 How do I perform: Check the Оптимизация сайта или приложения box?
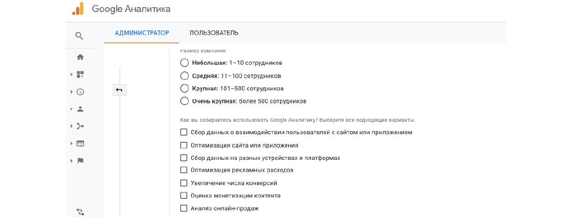pos(184,145)
